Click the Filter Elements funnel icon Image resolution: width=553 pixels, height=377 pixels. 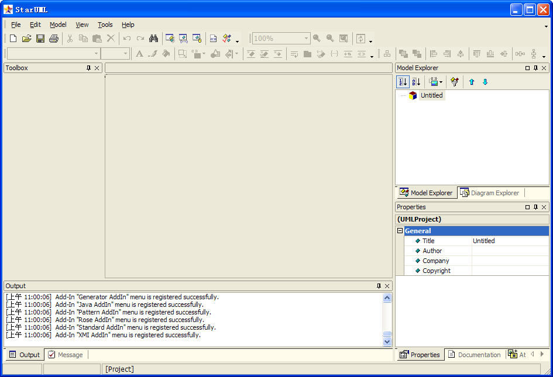(454, 82)
